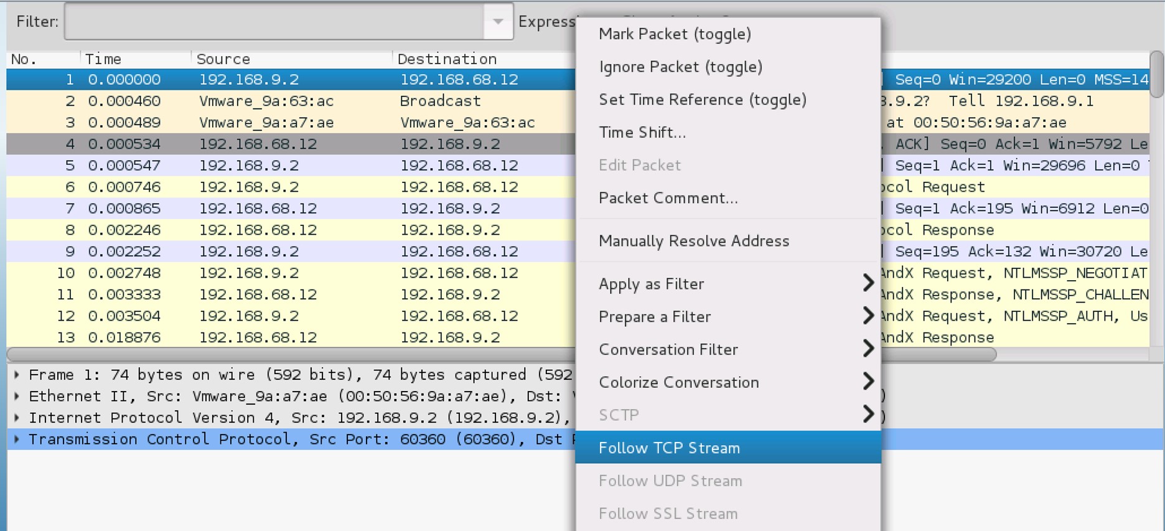The width and height of the screenshot is (1165, 531).
Task: Open the Filter history dropdown arrow
Action: (x=498, y=22)
